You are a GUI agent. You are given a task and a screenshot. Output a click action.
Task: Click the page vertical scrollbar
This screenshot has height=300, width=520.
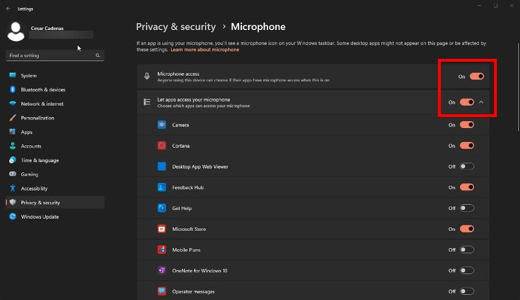tap(518, 87)
